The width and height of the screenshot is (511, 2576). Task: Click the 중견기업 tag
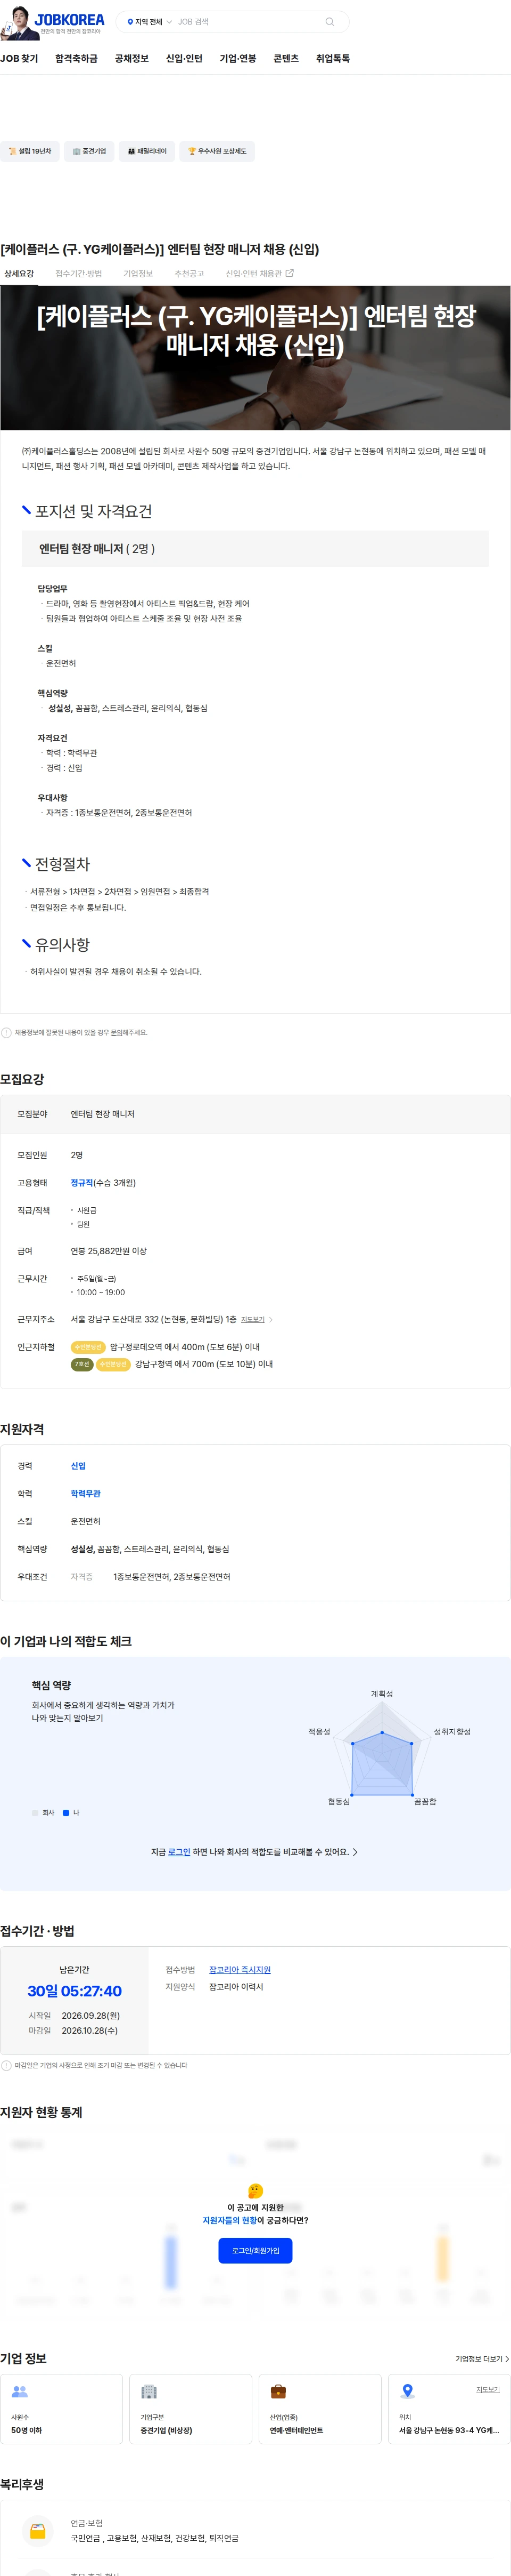[x=89, y=151]
